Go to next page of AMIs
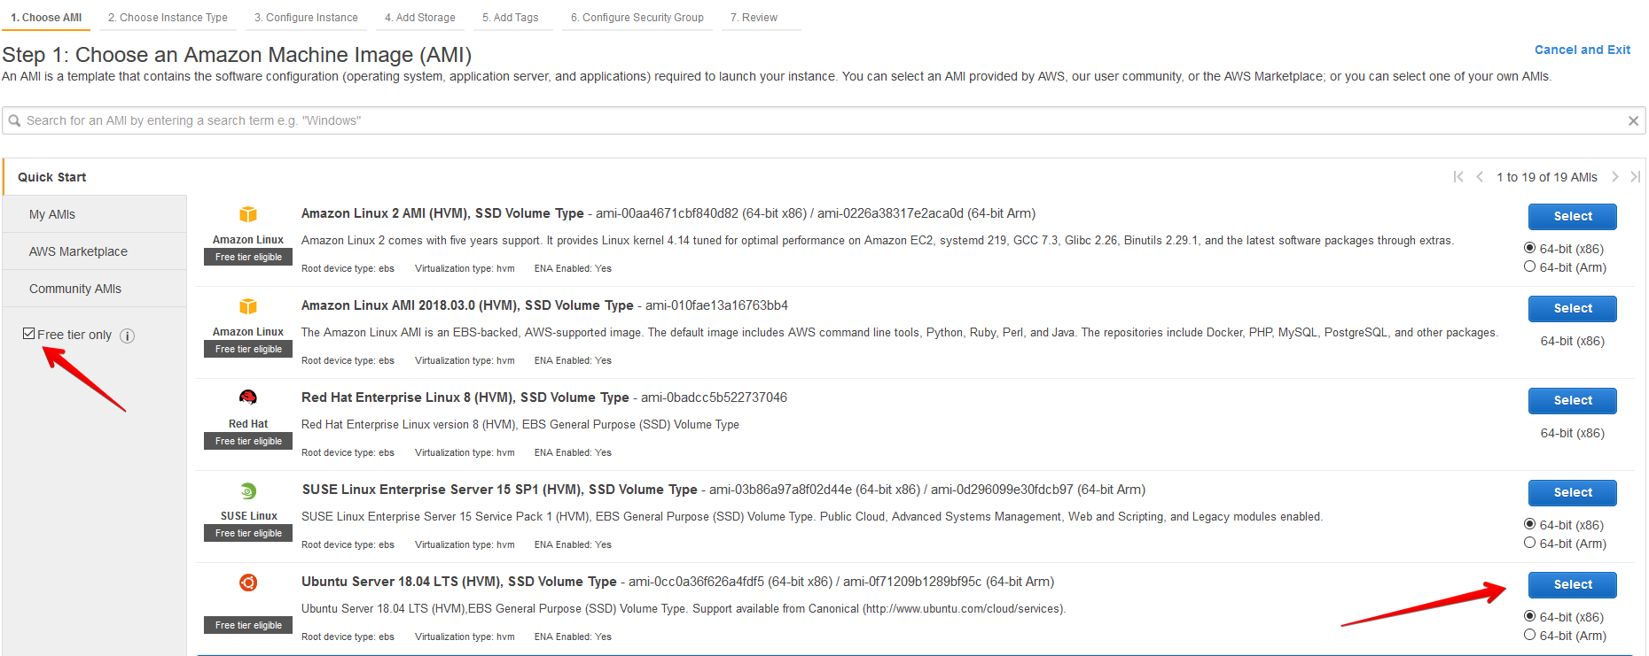1649x656 pixels. [1615, 177]
